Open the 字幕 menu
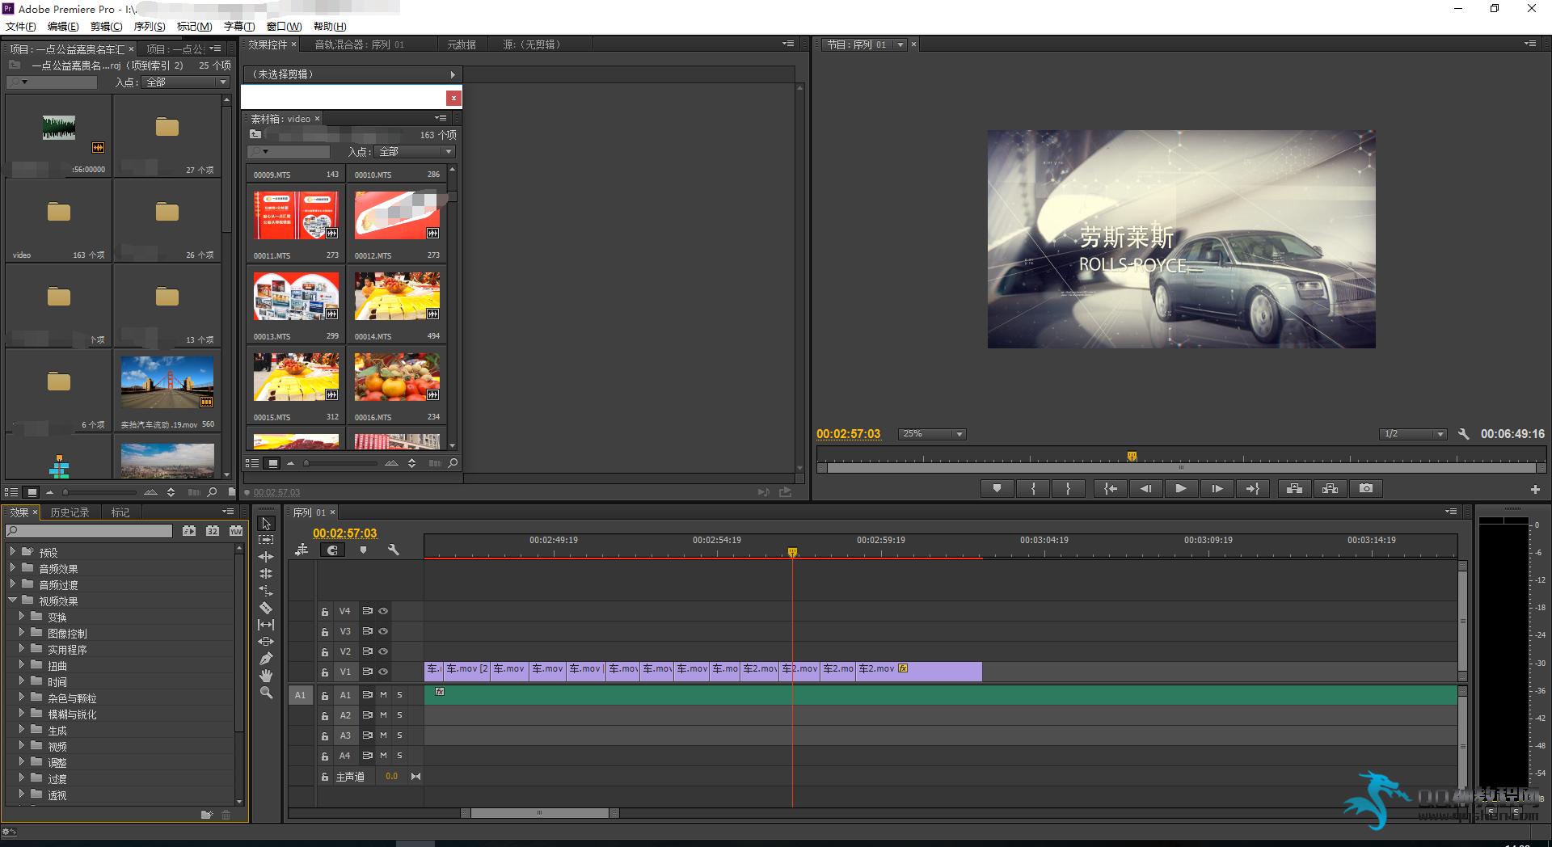The image size is (1552, 847). click(239, 27)
